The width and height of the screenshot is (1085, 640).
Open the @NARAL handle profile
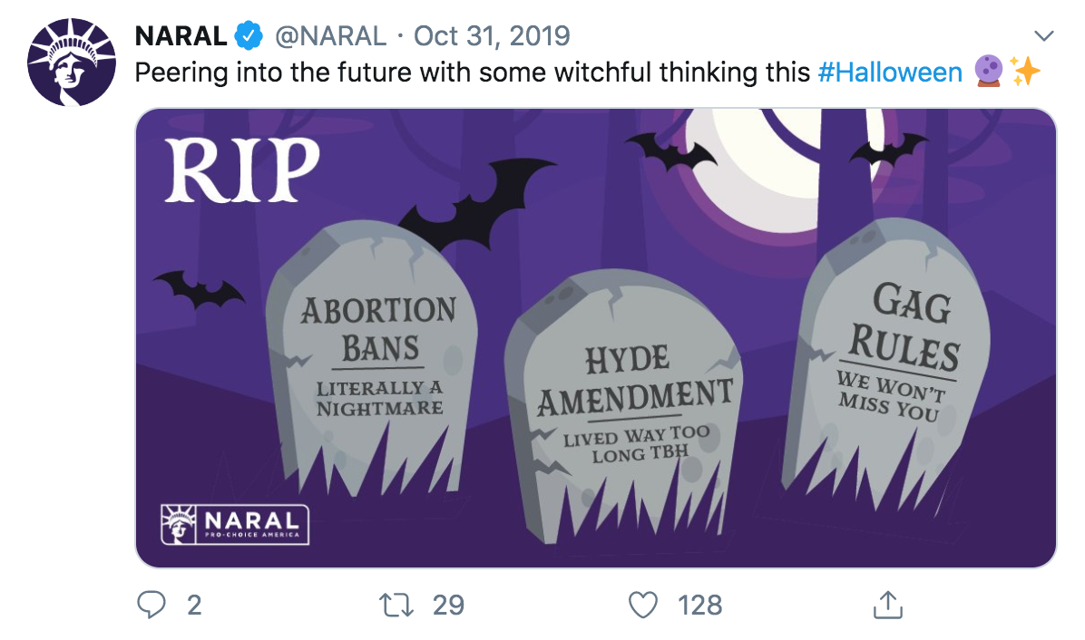point(331,36)
